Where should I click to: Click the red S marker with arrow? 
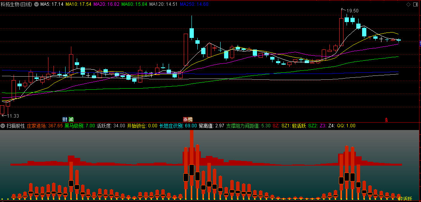click(386, 120)
